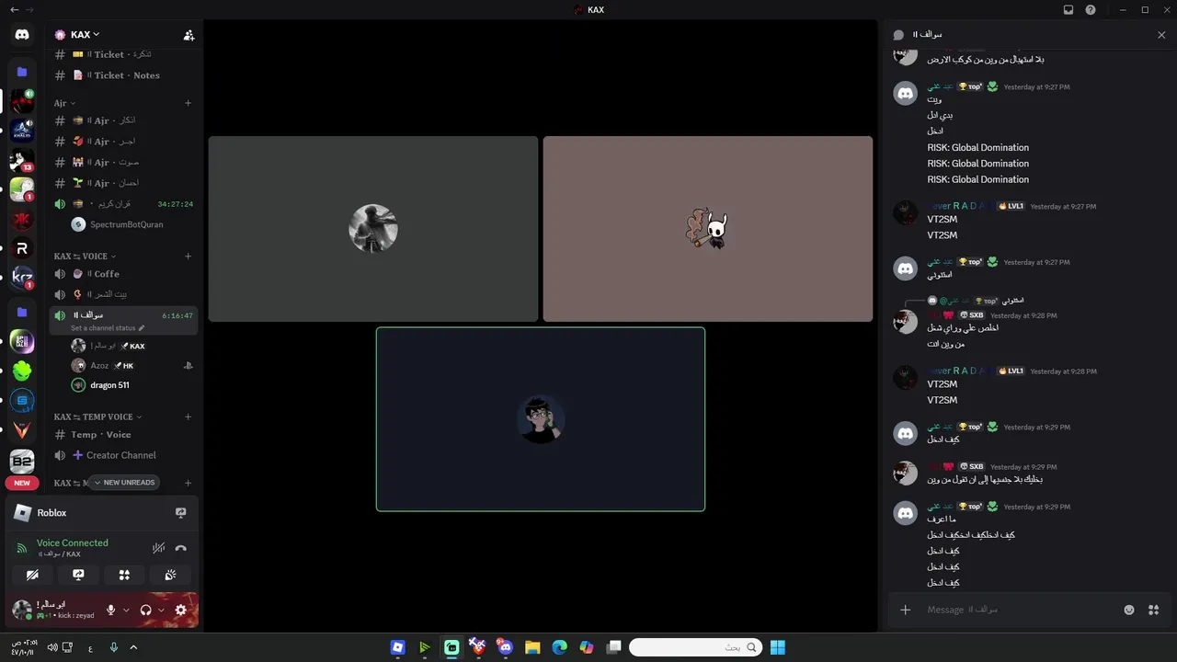Share Roblox screen from activity panel

180,513
